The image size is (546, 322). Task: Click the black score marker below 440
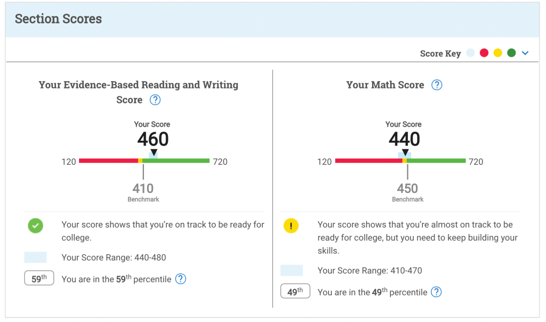click(x=405, y=154)
